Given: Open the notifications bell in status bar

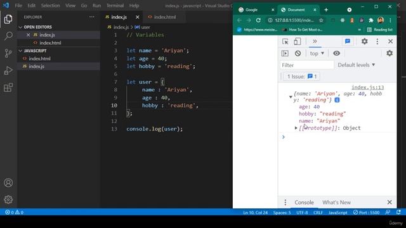Looking at the screenshot, I should coord(398,212).
